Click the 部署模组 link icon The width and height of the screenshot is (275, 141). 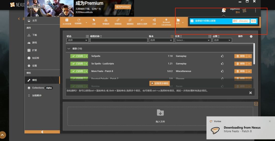click(118, 20)
